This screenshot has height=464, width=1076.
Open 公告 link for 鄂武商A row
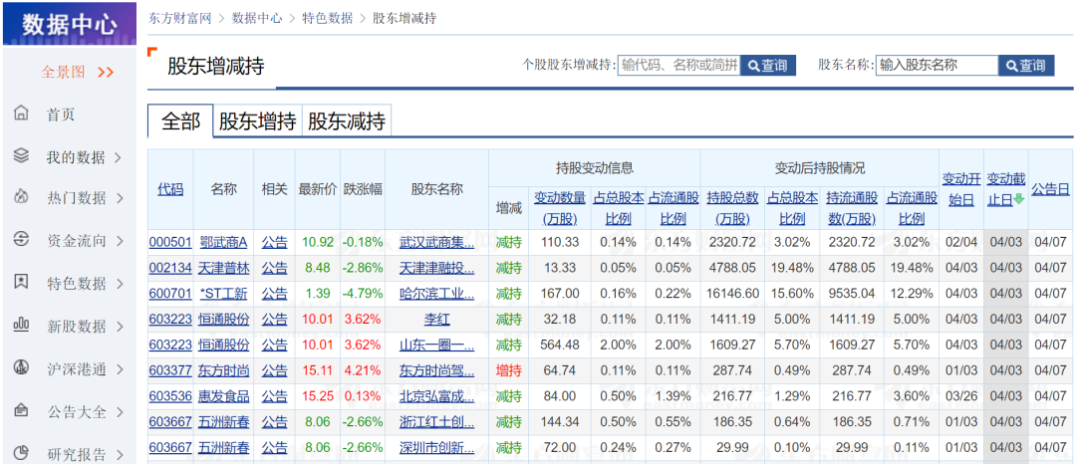pyautogui.click(x=275, y=242)
